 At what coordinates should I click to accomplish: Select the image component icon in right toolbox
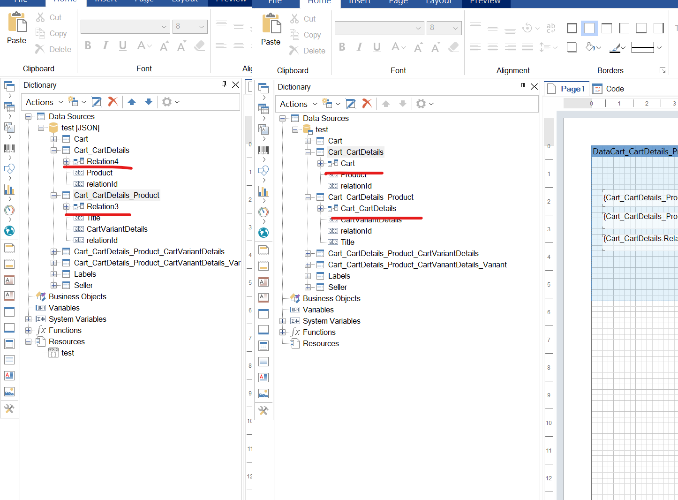point(264,393)
